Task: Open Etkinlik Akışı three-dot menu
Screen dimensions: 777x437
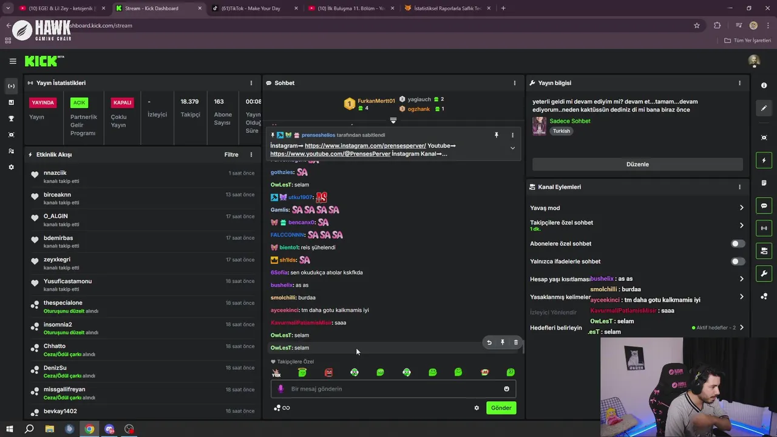Action: coord(251,155)
